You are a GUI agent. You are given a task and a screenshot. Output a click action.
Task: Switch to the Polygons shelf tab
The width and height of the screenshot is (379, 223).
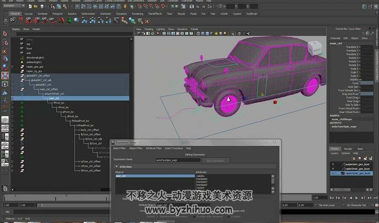(x=58, y=14)
